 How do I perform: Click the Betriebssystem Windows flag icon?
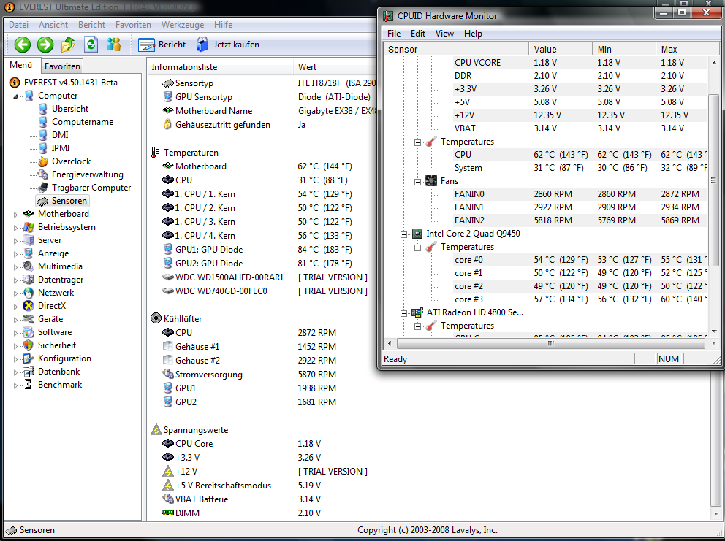pyautogui.click(x=29, y=227)
